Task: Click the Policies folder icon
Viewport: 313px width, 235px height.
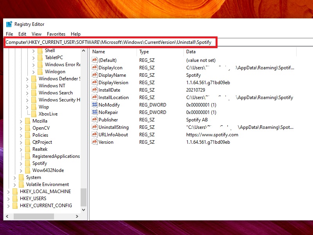Action: (27, 135)
